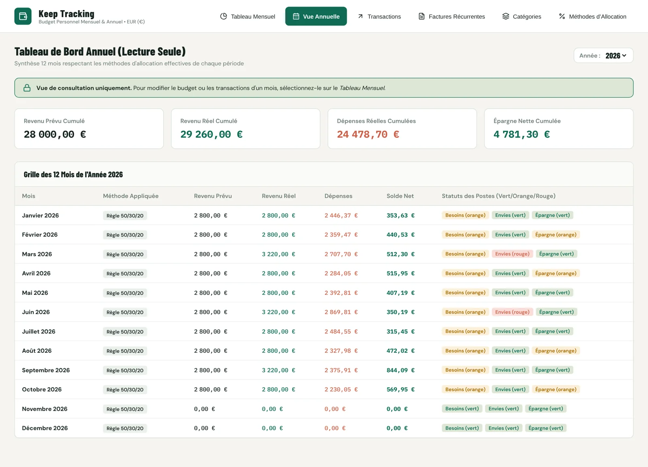Viewport: 648px width, 467px height.
Task: Switch to the Transactions tab
Action: 379,16
